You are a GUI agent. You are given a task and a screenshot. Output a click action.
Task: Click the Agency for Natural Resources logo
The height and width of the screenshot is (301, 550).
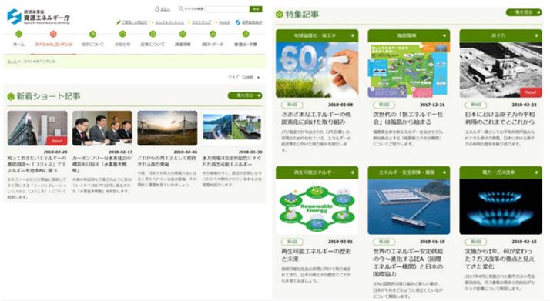click(39, 16)
